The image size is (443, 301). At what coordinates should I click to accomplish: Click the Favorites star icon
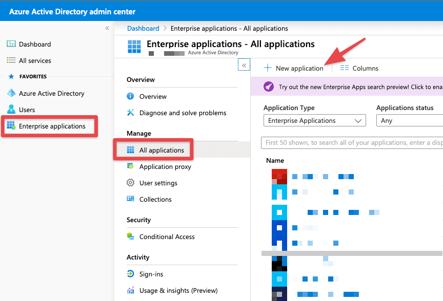(x=11, y=76)
